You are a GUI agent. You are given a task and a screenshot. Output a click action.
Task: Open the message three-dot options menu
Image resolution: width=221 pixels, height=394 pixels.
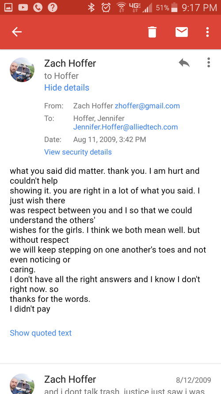tap(209, 63)
